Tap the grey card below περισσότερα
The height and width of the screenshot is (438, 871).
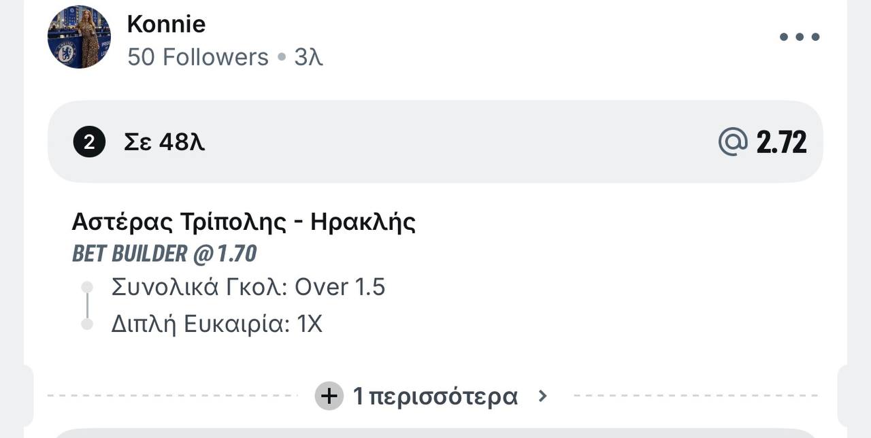pyautogui.click(x=435, y=433)
